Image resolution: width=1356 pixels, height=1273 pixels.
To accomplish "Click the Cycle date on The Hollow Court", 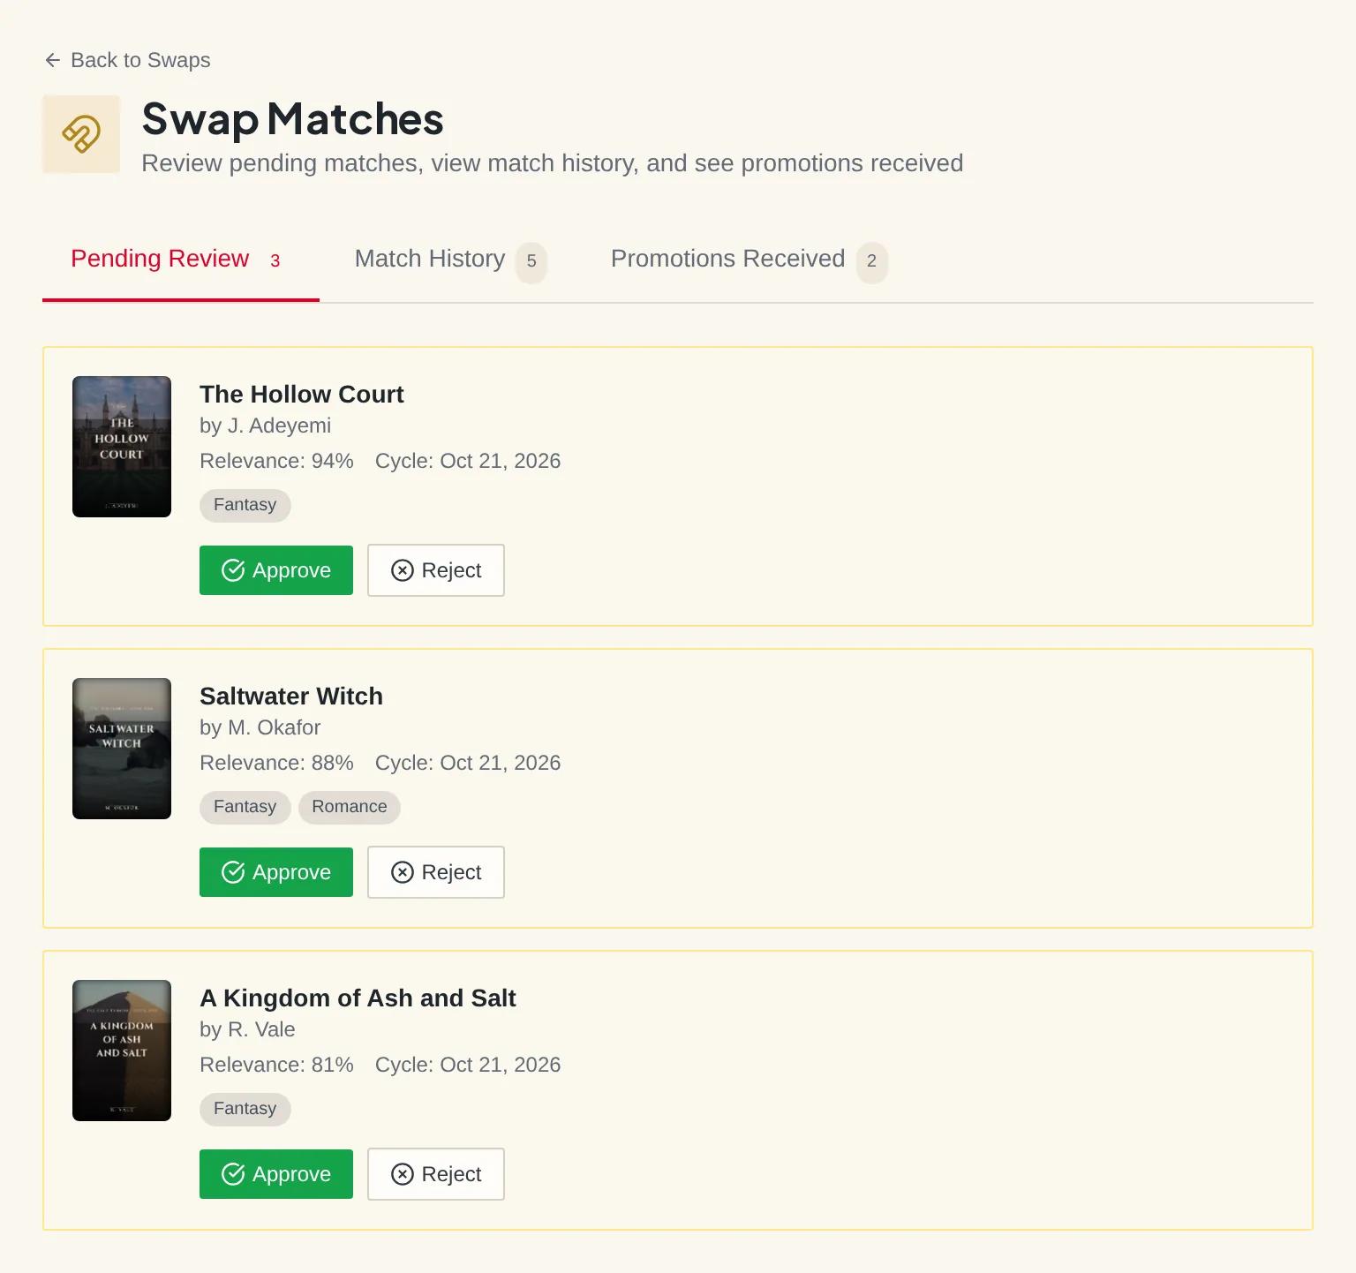I will point(468,461).
